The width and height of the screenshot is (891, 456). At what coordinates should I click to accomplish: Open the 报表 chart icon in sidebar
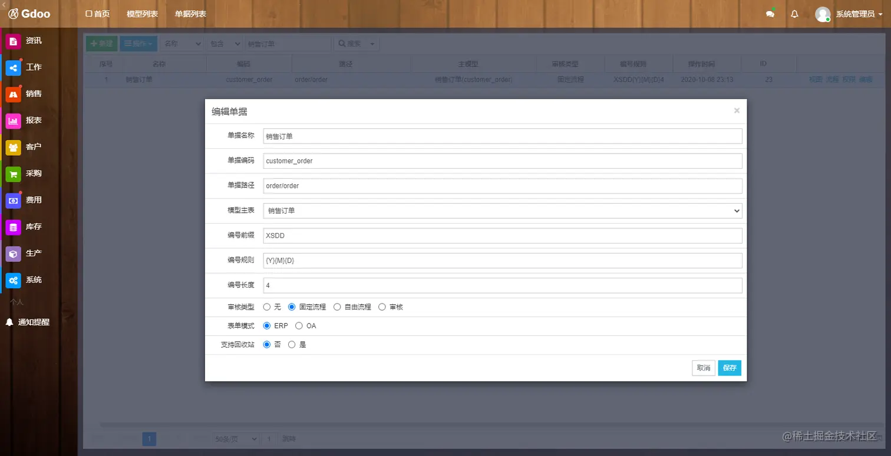(x=13, y=121)
